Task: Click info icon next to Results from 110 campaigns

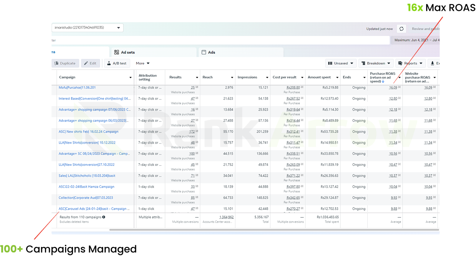Action: 104,217
